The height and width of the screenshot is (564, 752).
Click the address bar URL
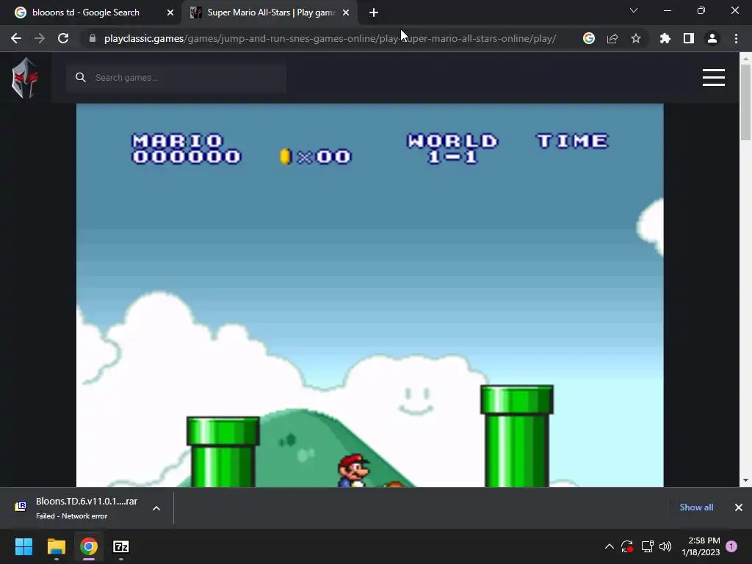click(x=330, y=38)
